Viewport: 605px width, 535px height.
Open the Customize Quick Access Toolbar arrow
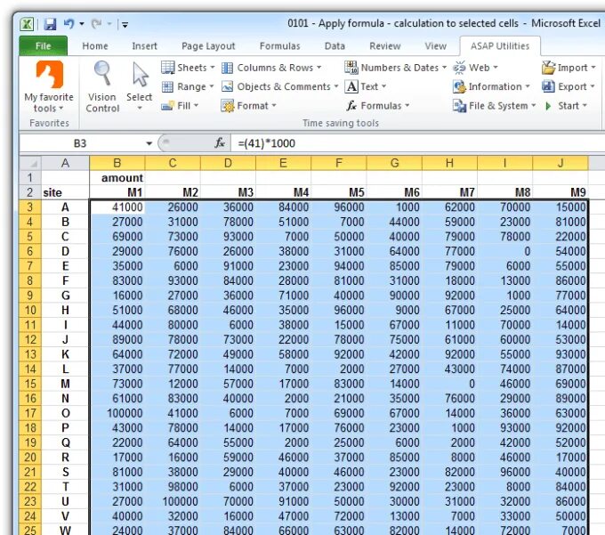125,25
